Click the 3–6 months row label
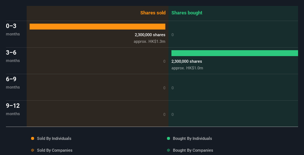The image size is (304, 155). tap(13, 56)
